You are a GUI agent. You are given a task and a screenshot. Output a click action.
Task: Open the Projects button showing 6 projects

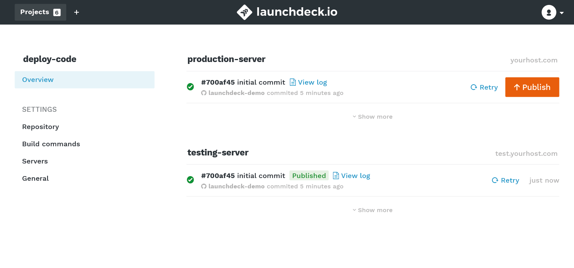(40, 12)
